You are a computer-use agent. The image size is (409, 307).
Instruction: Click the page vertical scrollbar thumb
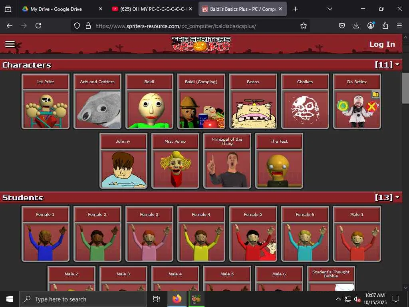tap(405, 88)
